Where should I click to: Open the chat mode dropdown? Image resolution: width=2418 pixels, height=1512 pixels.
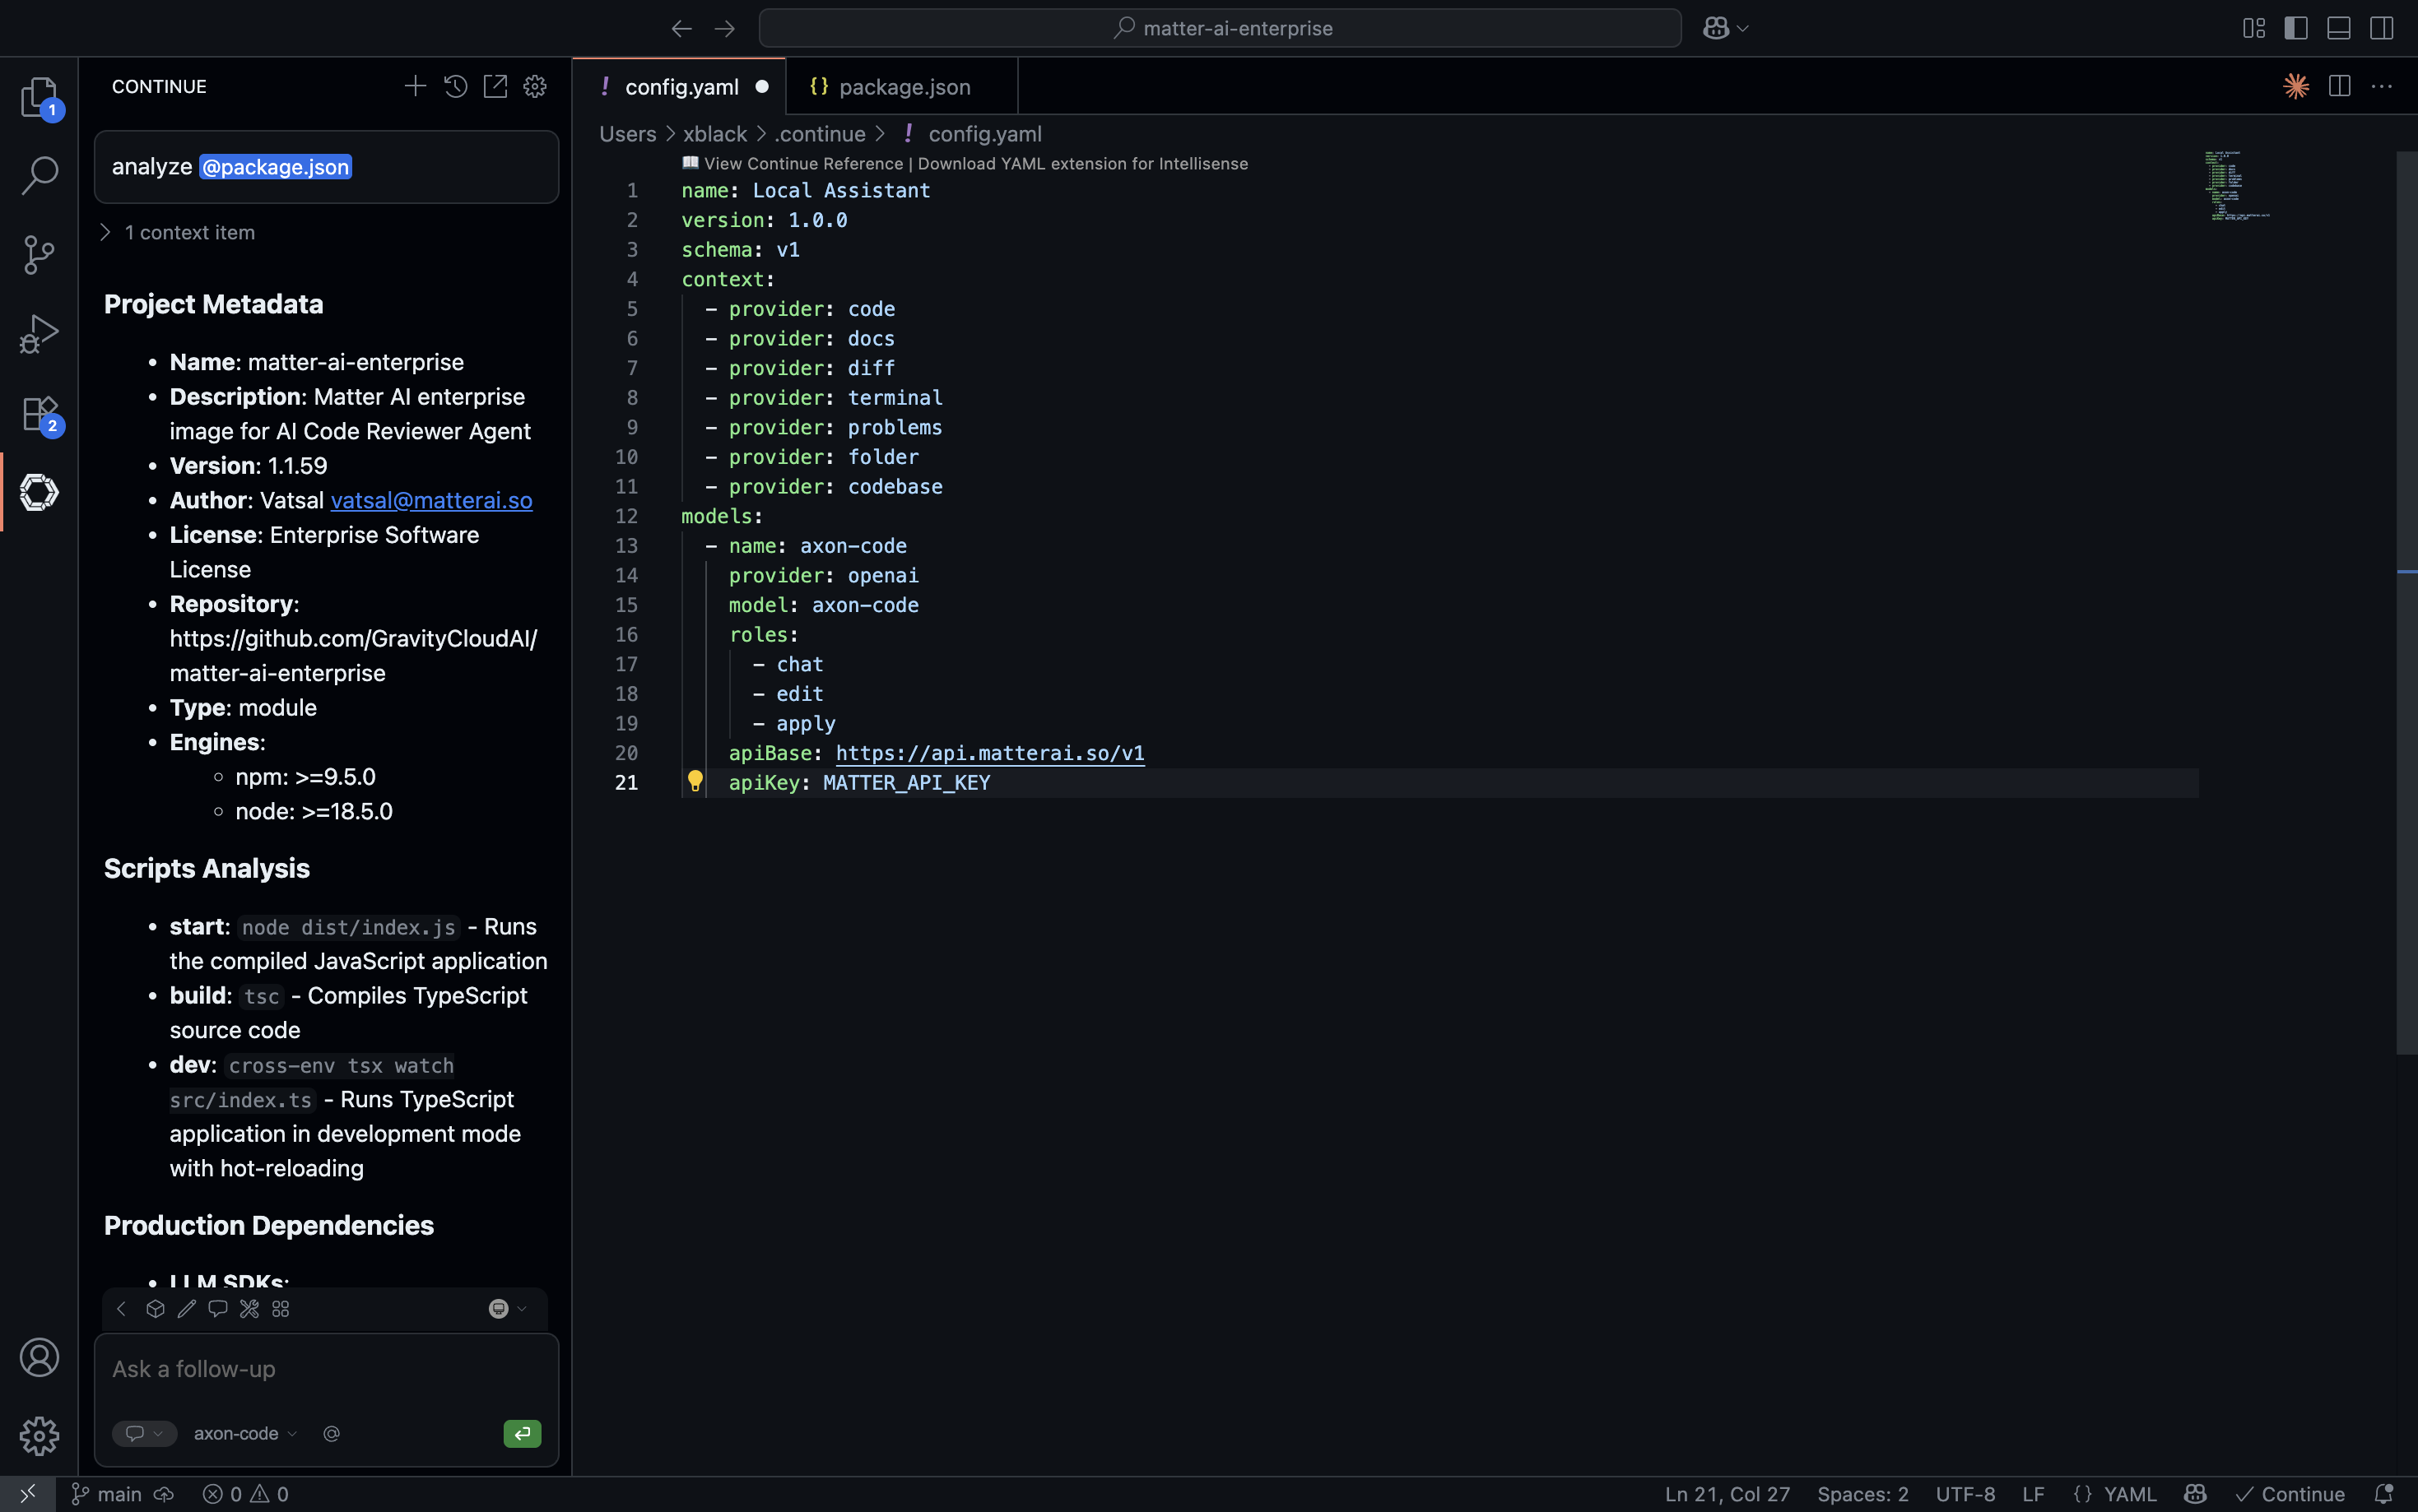pyautogui.click(x=144, y=1433)
